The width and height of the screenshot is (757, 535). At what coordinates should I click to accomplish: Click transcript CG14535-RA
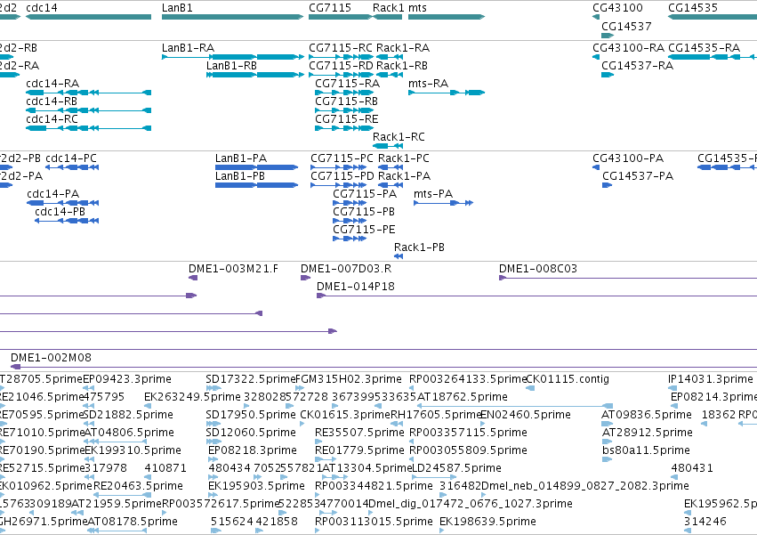713,57
